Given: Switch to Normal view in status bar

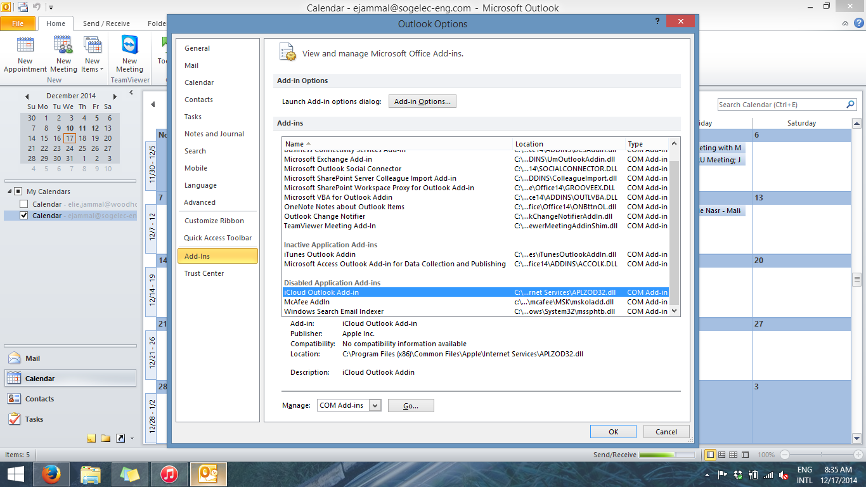Looking at the screenshot, I should [711, 455].
